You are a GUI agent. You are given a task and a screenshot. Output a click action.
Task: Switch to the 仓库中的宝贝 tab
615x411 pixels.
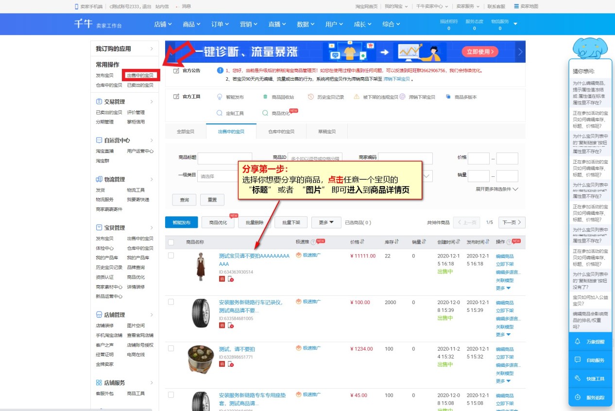pos(281,131)
